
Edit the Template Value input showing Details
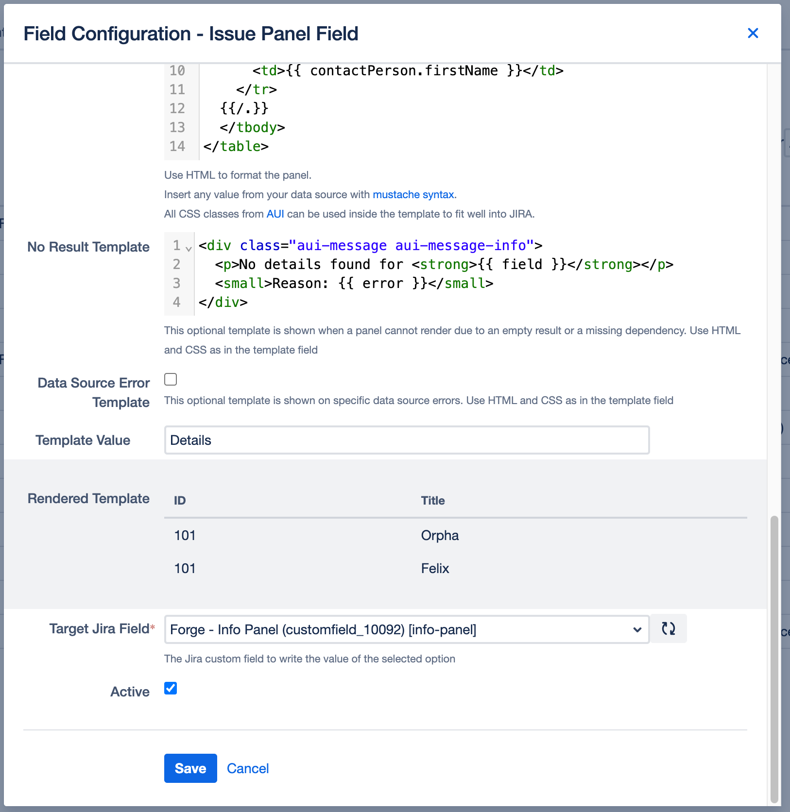406,440
